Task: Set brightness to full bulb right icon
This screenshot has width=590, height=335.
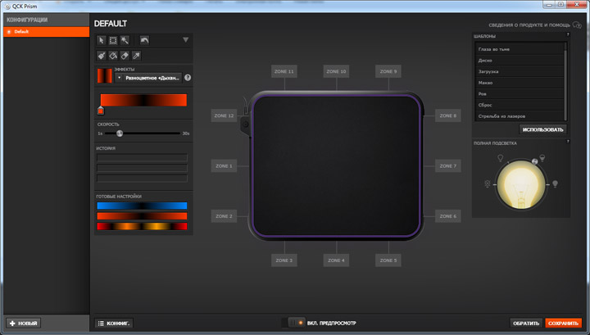Action: click(x=555, y=183)
